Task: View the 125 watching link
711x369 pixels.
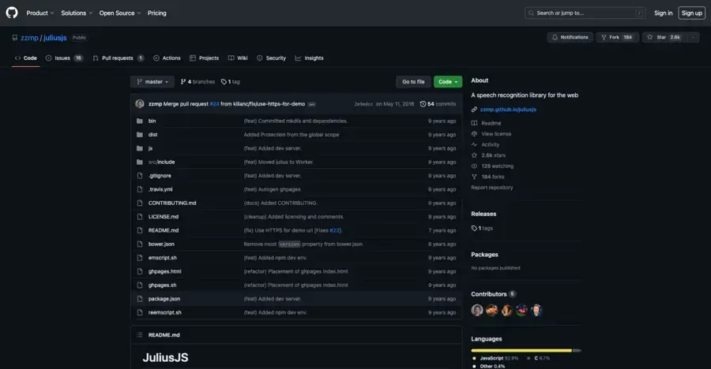Action: [x=492, y=166]
